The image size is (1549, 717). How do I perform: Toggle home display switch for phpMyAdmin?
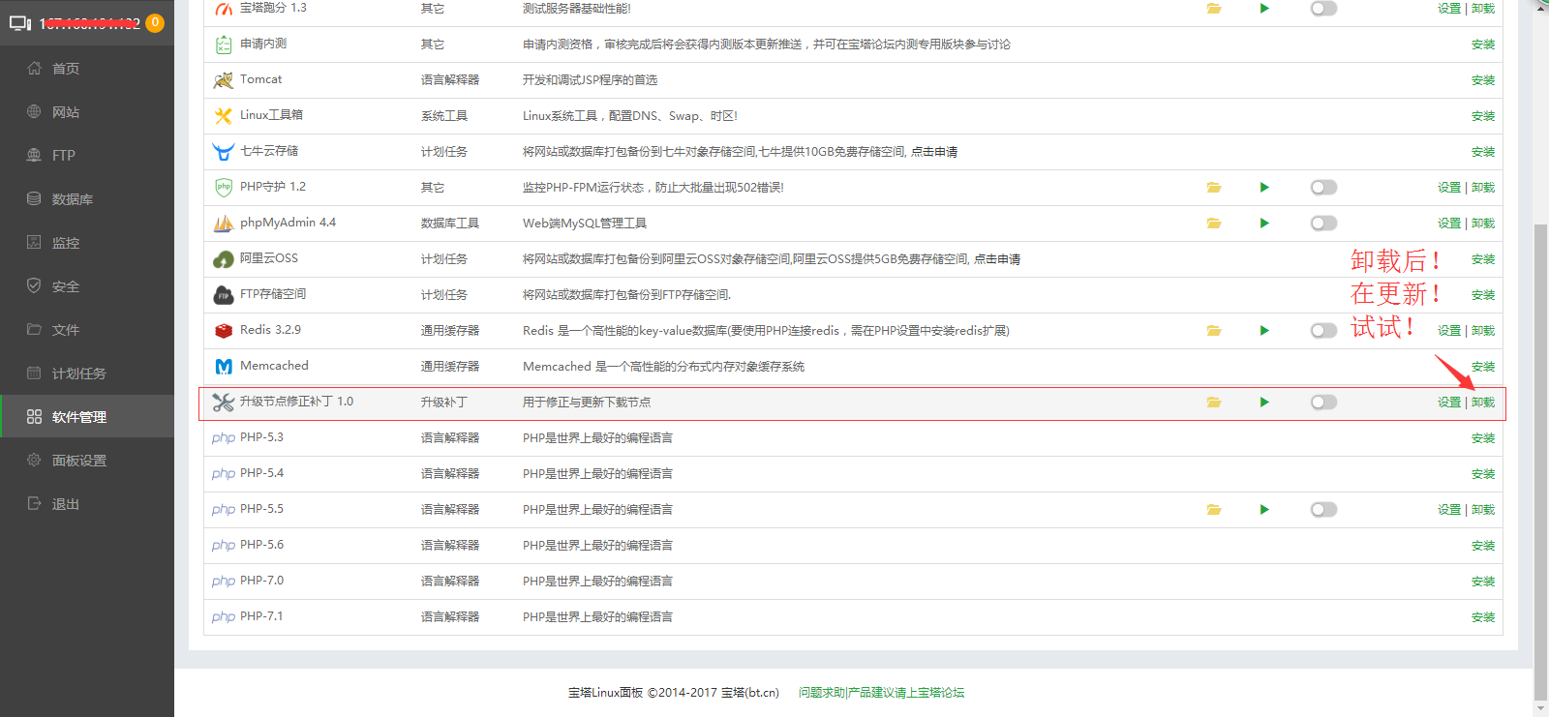pos(1323,224)
